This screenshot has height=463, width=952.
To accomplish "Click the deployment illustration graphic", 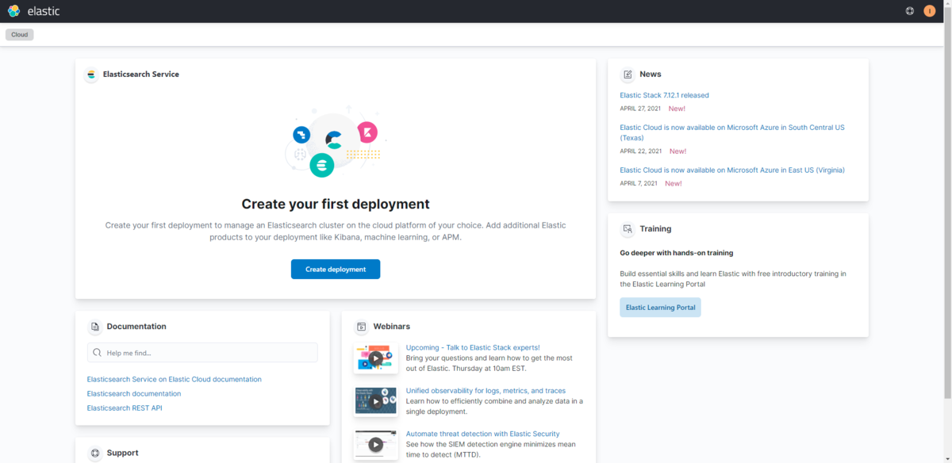I will [336, 143].
